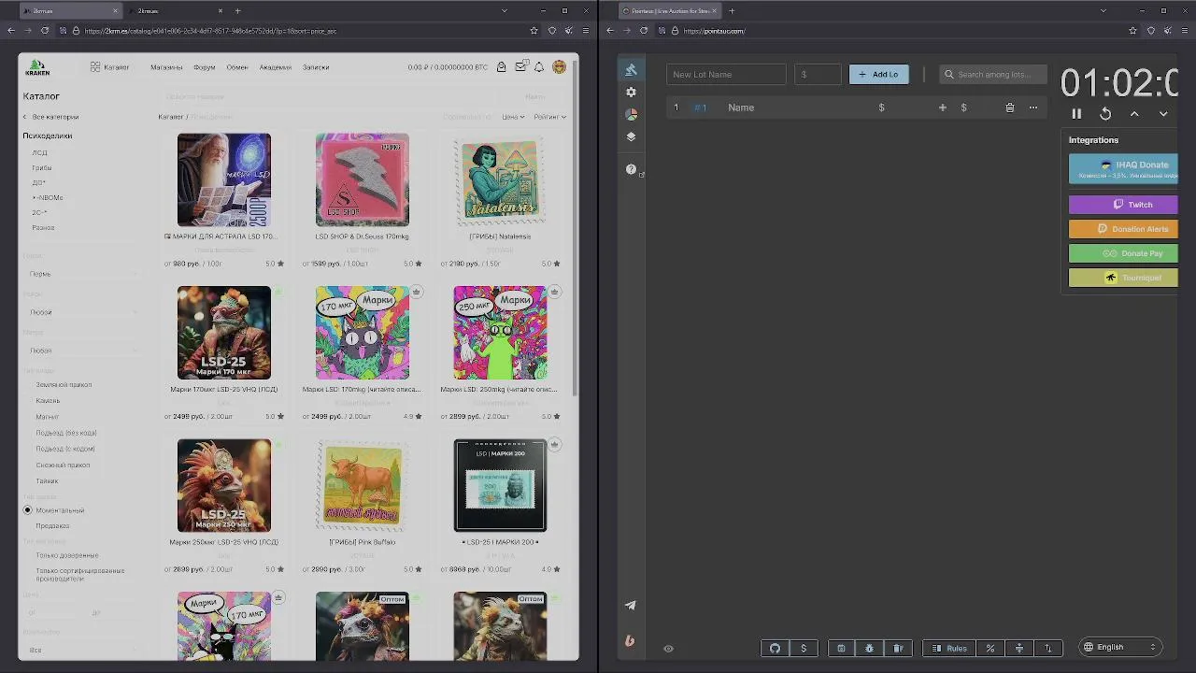Image resolution: width=1196 pixels, height=673 pixels.
Task: Open the GitHub icon button
Action: [x=775, y=648]
